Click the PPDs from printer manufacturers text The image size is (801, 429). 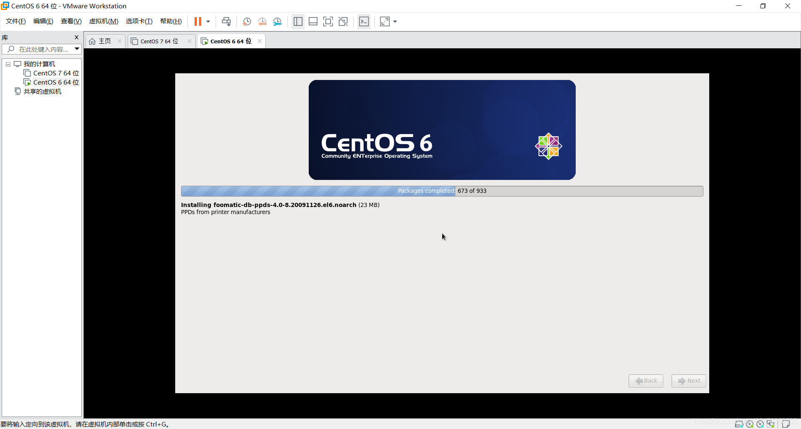pyautogui.click(x=225, y=212)
